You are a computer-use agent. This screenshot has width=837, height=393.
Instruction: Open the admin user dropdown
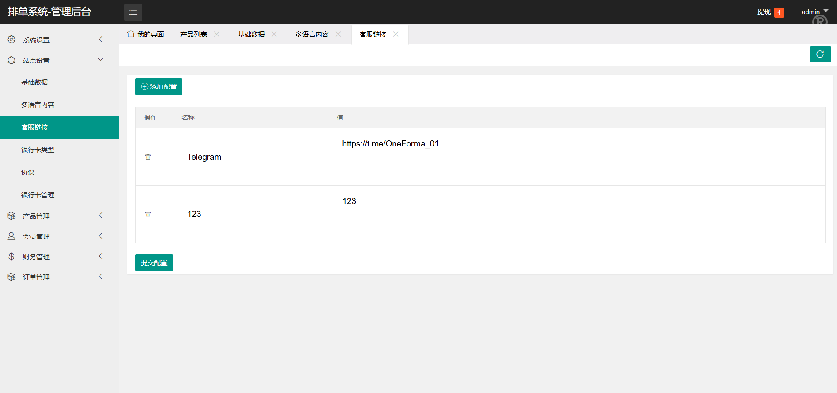tap(814, 12)
